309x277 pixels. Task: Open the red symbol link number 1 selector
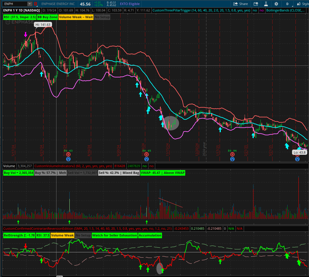(36, 4)
